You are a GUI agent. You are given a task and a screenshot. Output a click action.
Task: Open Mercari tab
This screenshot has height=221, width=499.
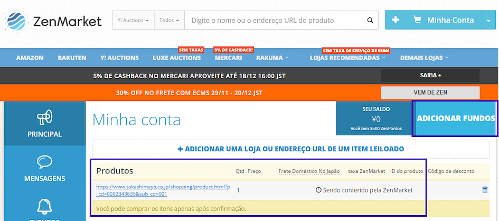(228, 58)
